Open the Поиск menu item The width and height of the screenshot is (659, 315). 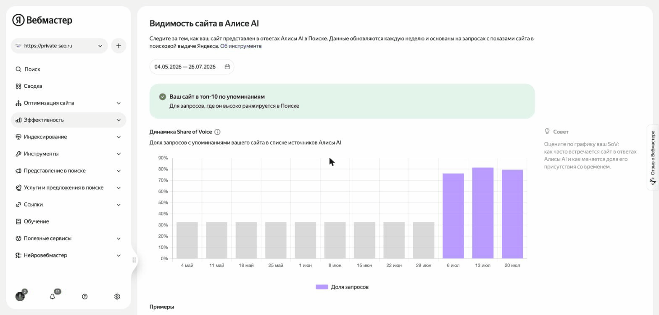point(69,69)
